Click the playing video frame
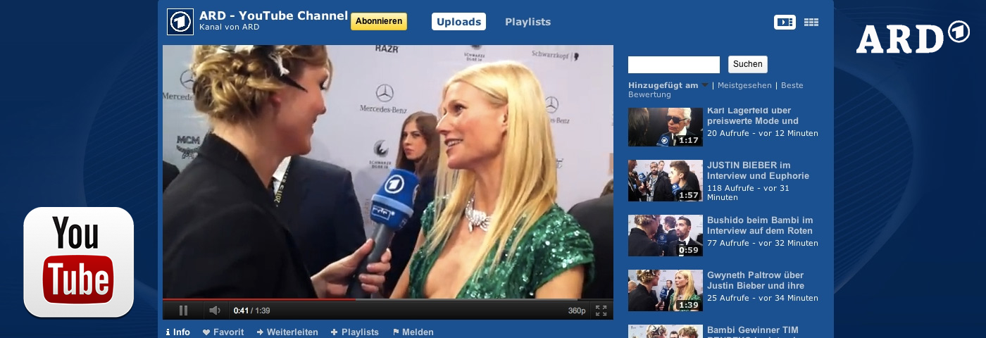This screenshot has width=986, height=338. [388, 172]
